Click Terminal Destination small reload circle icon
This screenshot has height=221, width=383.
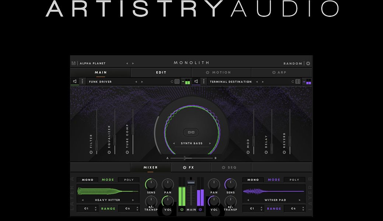tap(293, 82)
